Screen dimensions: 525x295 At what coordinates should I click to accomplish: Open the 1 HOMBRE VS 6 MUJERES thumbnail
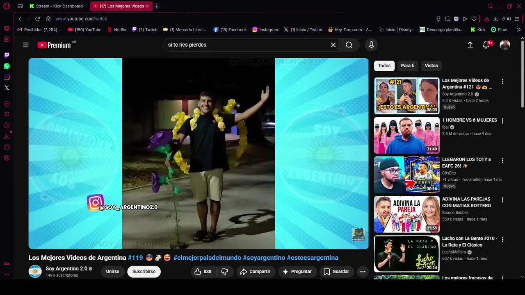[x=406, y=135]
